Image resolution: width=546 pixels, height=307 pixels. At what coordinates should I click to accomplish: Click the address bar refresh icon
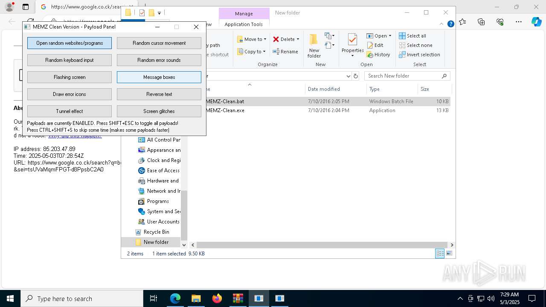coord(356,76)
